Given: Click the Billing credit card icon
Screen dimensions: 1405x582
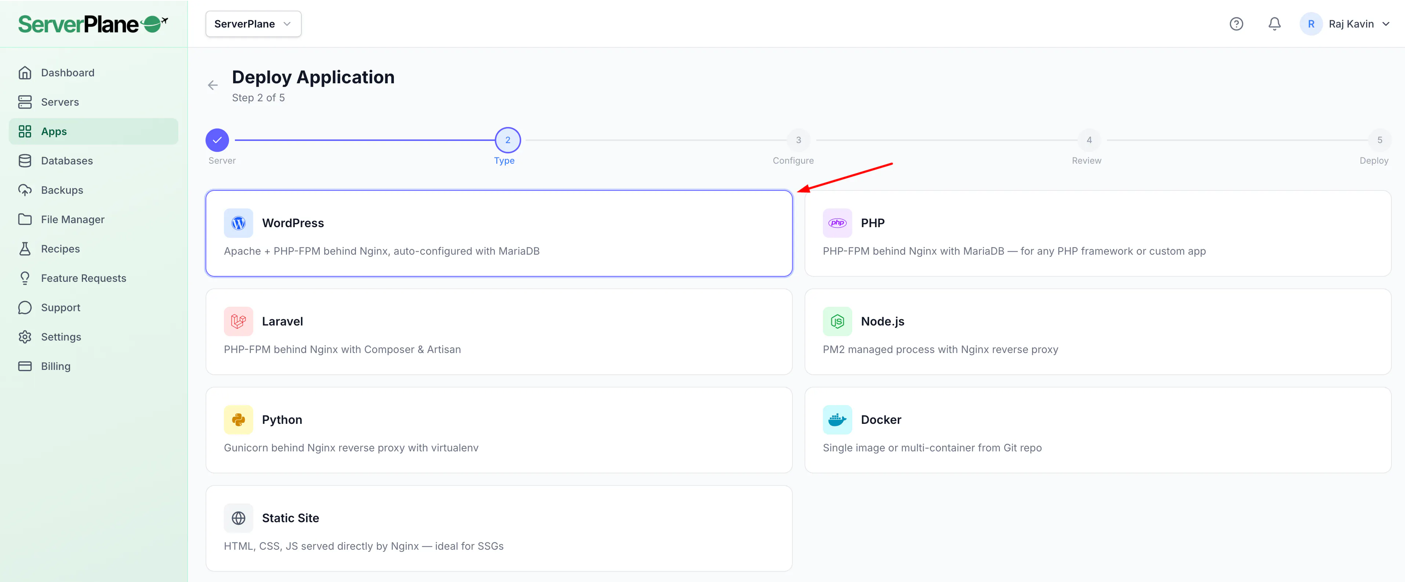Looking at the screenshot, I should pyautogui.click(x=25, y=366).
